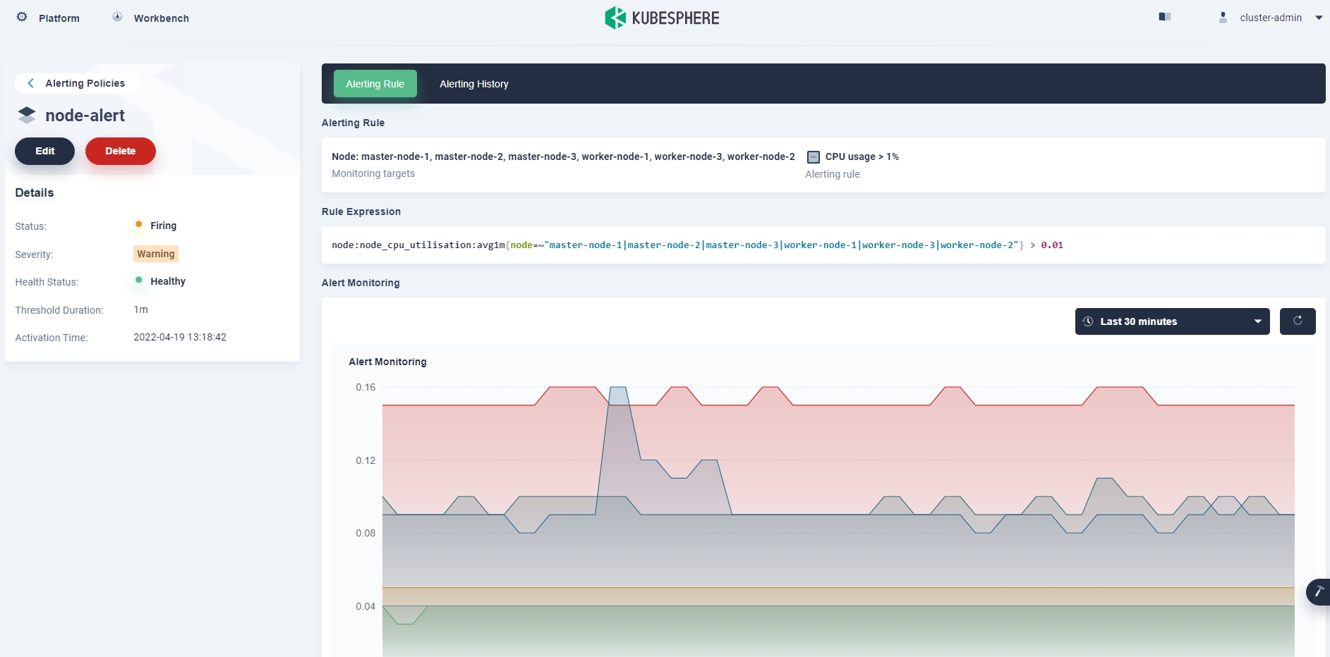Open the Last 30 minutes dropdown
Image resolution: width=1330 pixels, height=657 pixels.
[x=1172, y=321]
